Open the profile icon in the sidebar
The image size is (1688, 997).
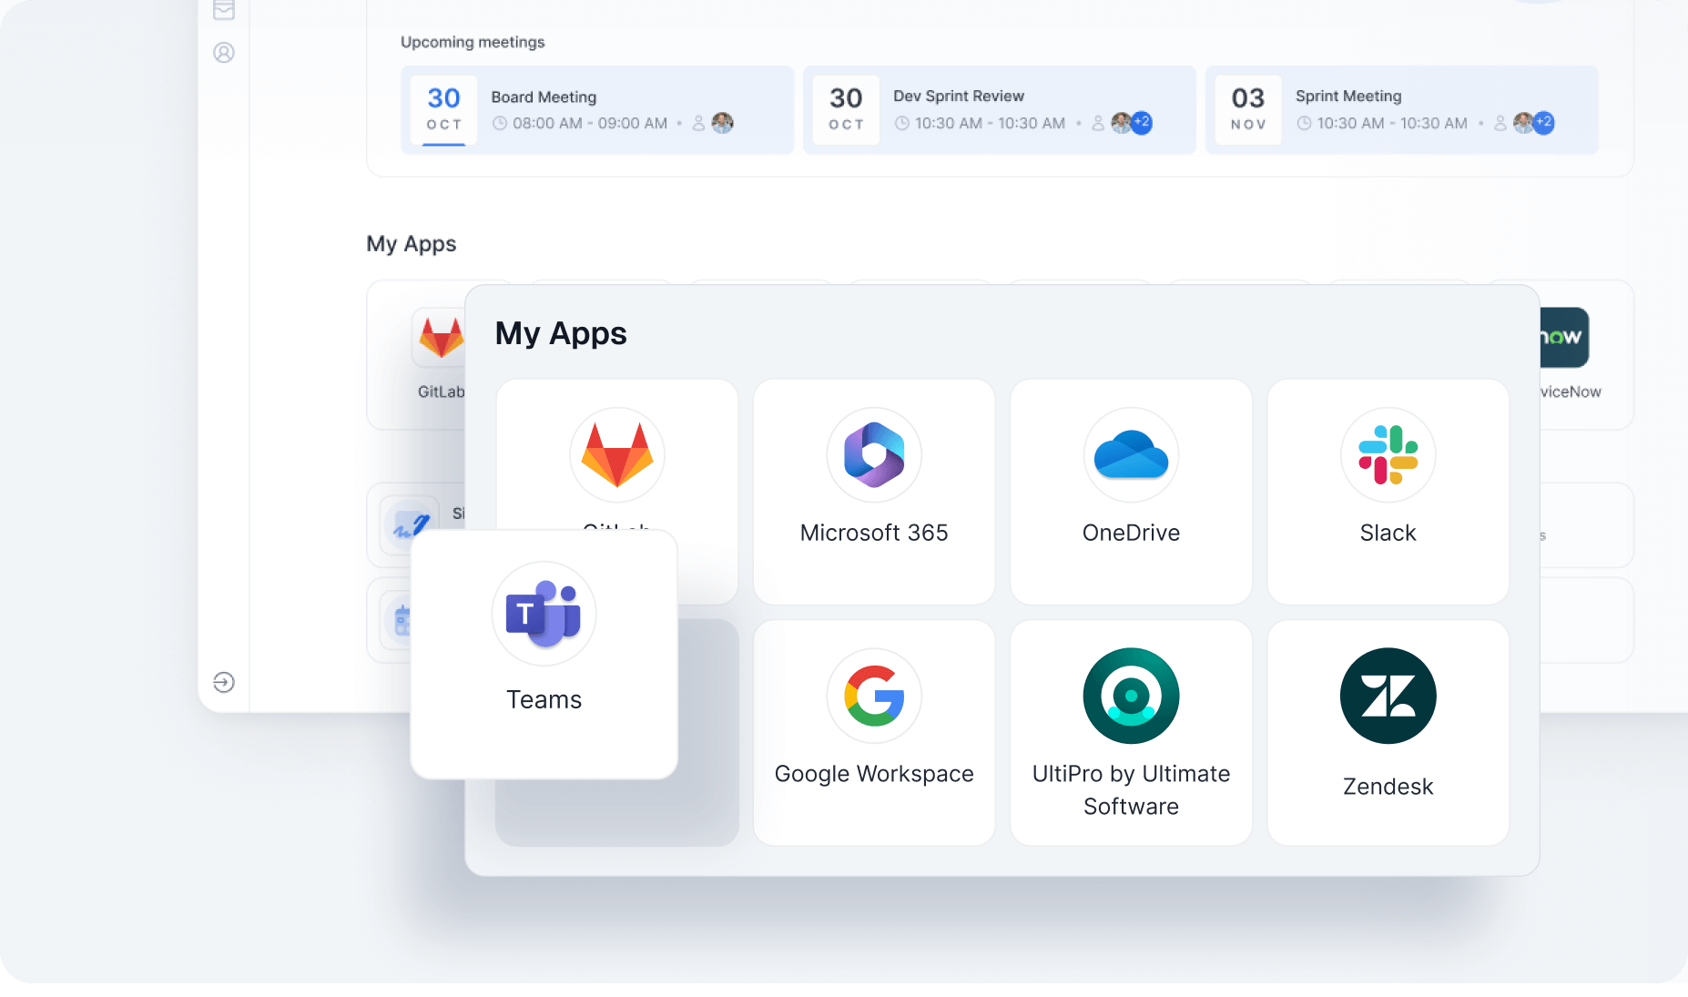tap(224, 52)
